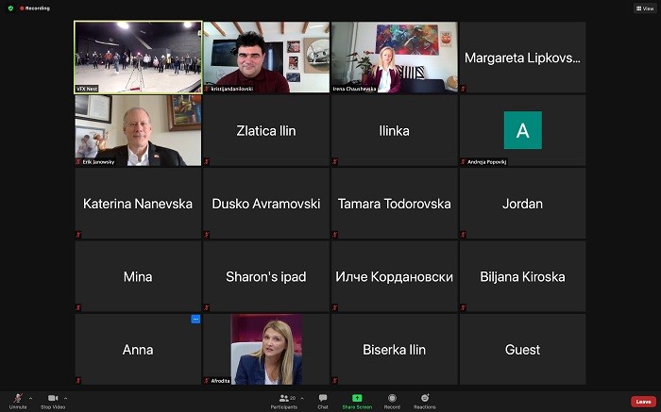Click the Biserka Ilin name
The image size is (661, 412).
tap(394, 350)
